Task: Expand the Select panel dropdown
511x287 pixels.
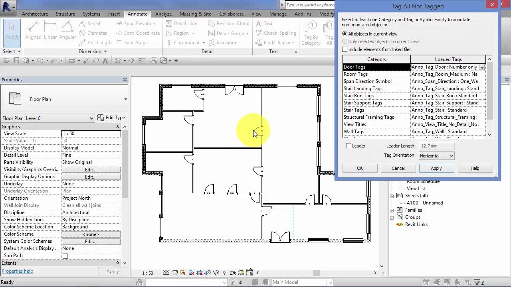Action: coord(12,51)
